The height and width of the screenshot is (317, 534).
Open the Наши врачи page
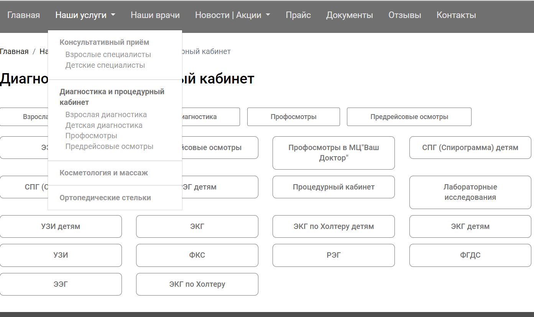point(155,15)
